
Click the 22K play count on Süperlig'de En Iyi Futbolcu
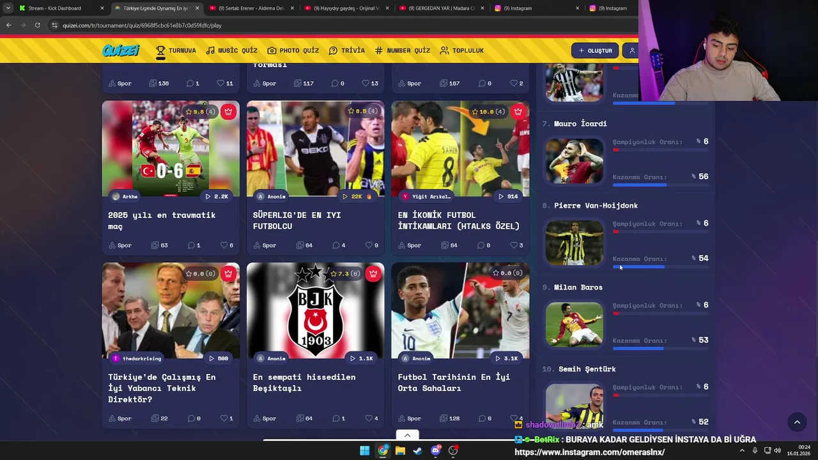pos(357,196)
